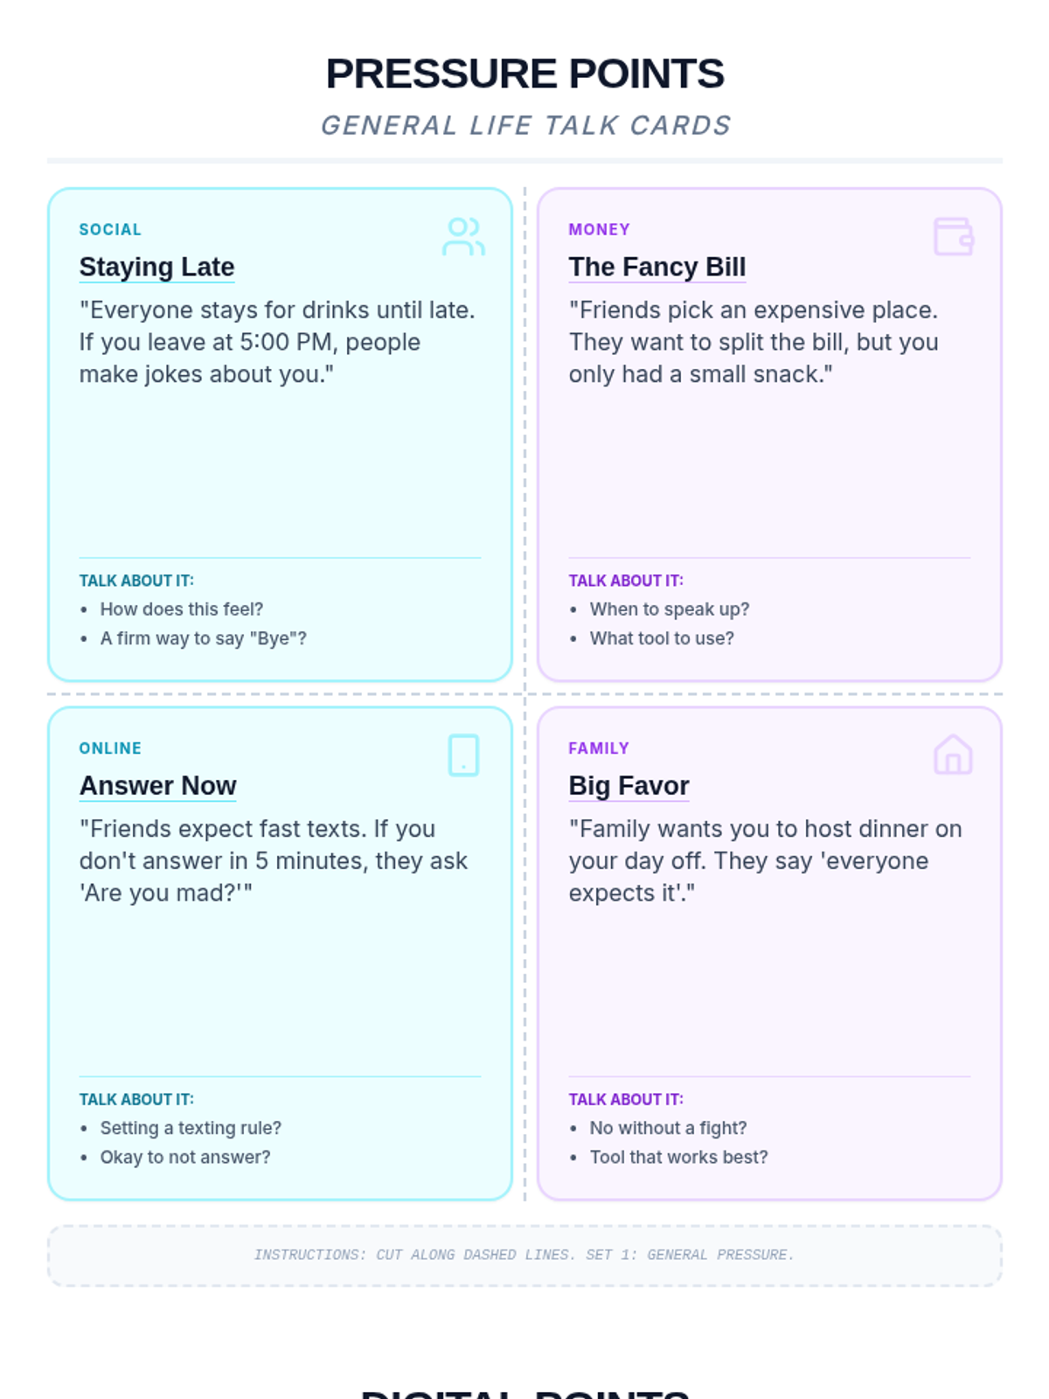Screen dimensions: 1049x1399
Task: Click the FAMILY category label
Action: pyautogui.click(x=599, y=748)
